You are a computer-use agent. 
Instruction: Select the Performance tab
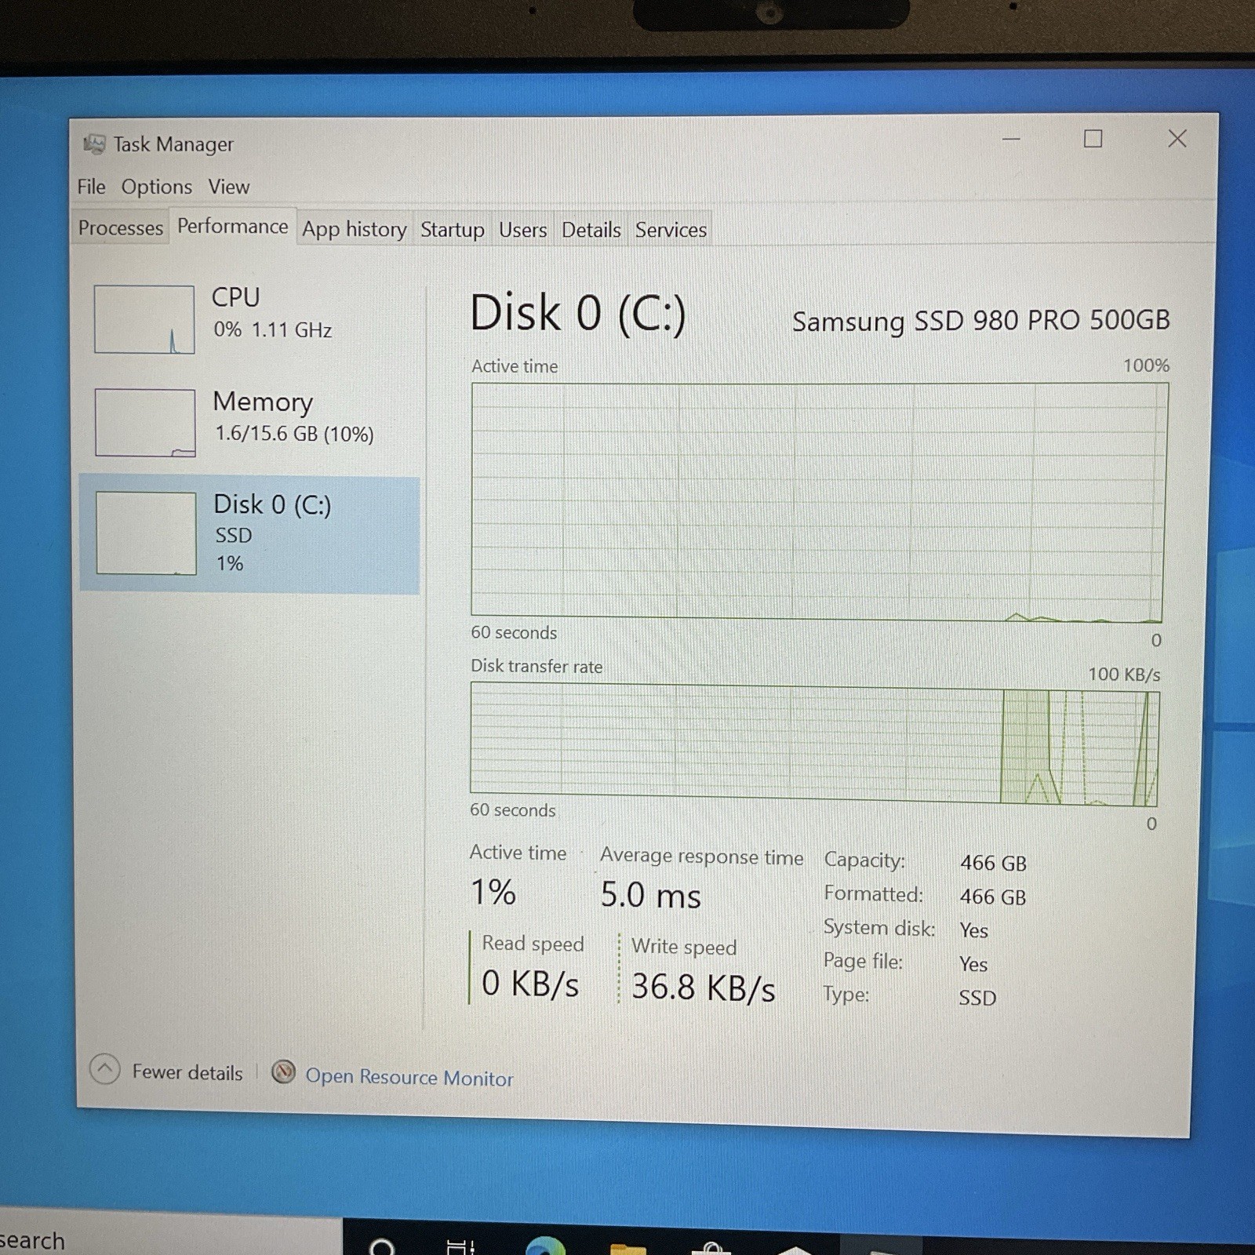tap(233, 226)
